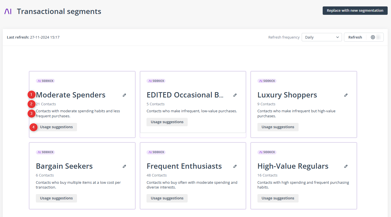Click the Bargain Seekers title
Image resolution: width=391 pixels, height=217 pixels.
[x=64, y=166]
